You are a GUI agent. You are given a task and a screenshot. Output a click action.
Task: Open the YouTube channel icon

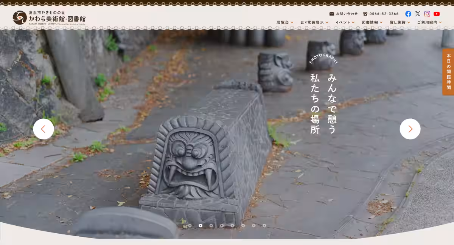[437, 14]
